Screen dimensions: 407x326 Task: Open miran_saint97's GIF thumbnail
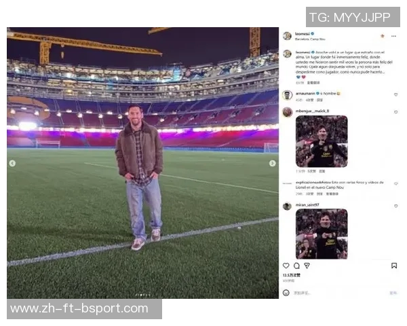(322, 234)
